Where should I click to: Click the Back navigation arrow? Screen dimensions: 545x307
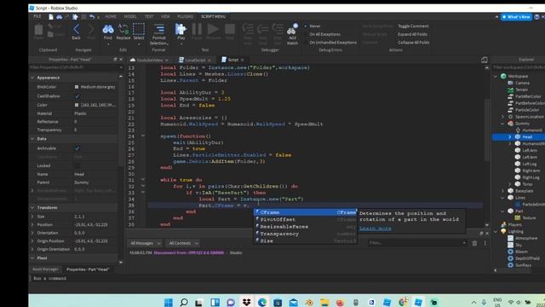pos(76,30)
